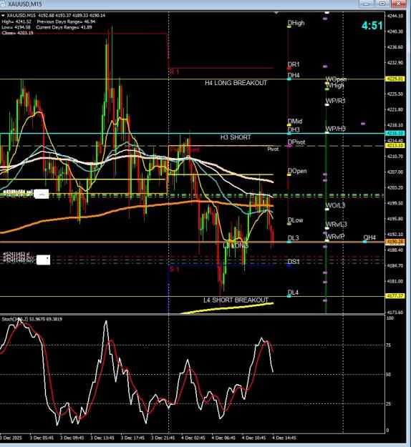This screenshot has width=411, height=447.
Task: Click the DOpen level label
Action: coord(297,171)
